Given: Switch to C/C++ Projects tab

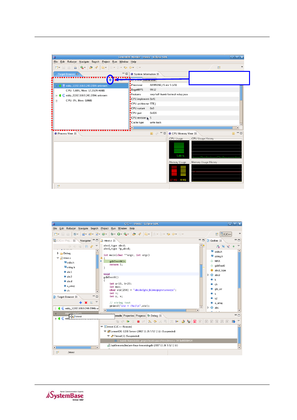Looking at the screenshot, I should [64, 240].
